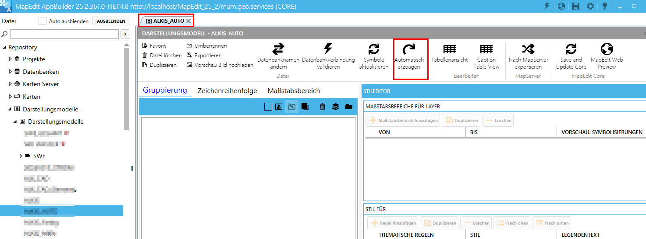Click layers stack icon in grouping toolbar

pyautogui.click(x=335, y=106)
